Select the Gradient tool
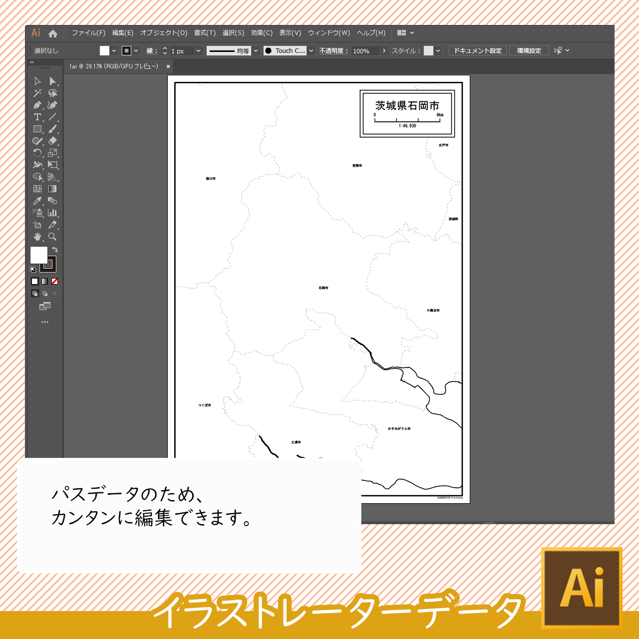The height and width of the screenshot is (639, 639). click(52, 189)
